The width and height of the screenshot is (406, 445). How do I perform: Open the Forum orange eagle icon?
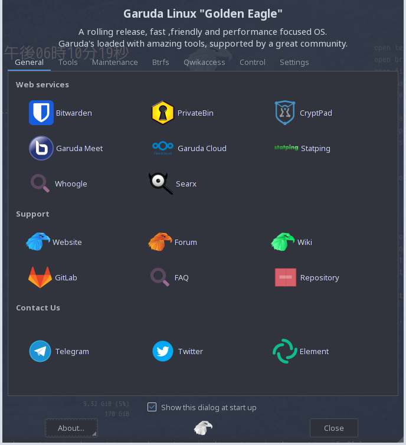(160, 242)
